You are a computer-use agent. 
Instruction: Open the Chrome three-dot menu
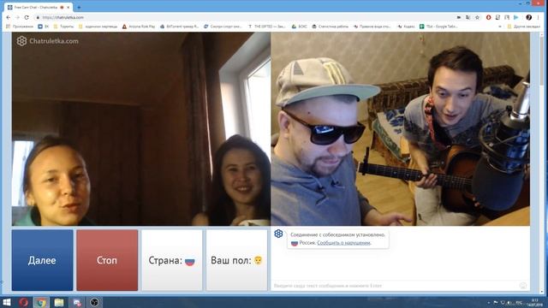[x=539, y=17]
